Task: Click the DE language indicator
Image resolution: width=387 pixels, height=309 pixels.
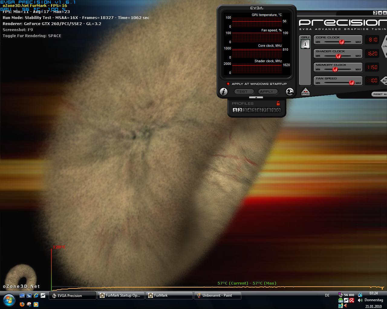Action: click(x=327, y=295)
